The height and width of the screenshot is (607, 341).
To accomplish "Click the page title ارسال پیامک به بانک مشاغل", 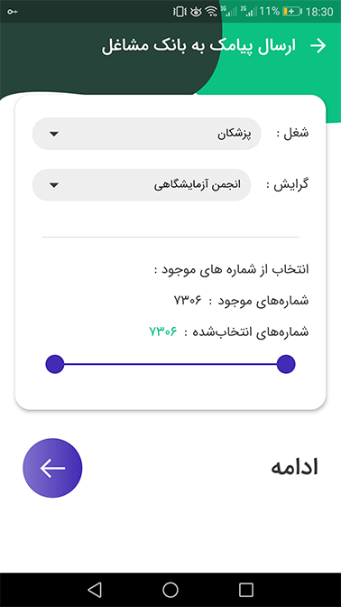I will click(198, 46).
